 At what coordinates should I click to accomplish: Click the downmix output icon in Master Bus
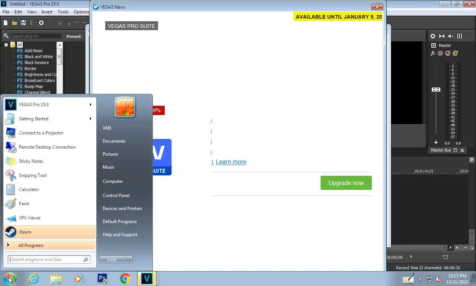442,36
